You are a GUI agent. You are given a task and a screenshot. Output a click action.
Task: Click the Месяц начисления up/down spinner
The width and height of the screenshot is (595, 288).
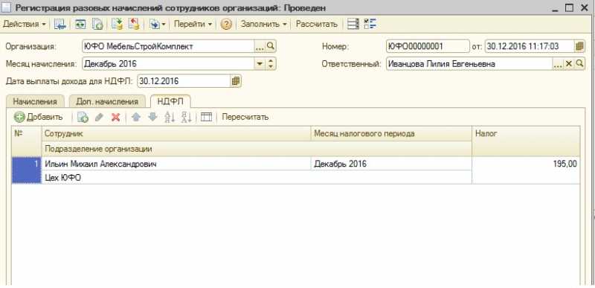(271, 64)
